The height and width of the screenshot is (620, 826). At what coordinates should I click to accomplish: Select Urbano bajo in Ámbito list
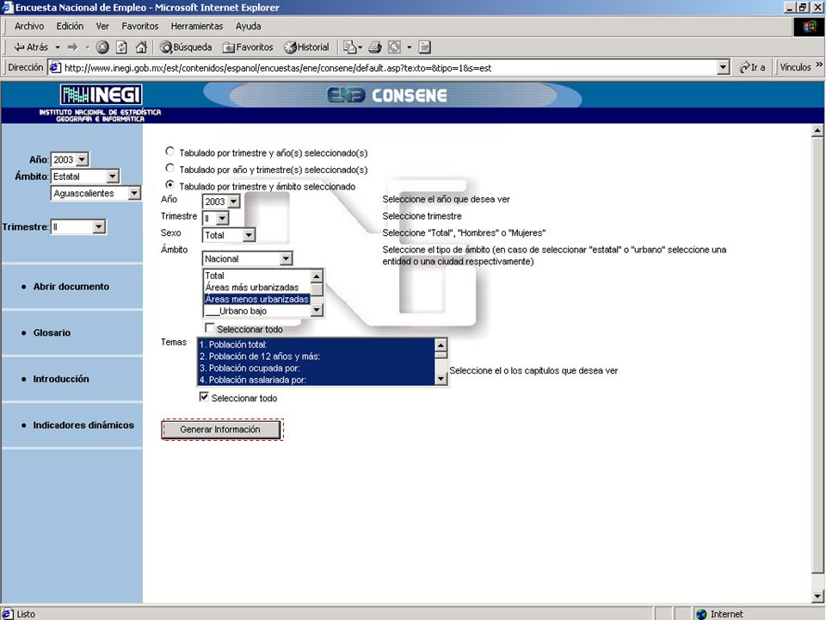coord(257,311)
